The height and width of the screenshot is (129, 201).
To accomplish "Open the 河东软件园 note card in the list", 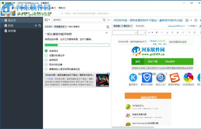I will (77, 80).
